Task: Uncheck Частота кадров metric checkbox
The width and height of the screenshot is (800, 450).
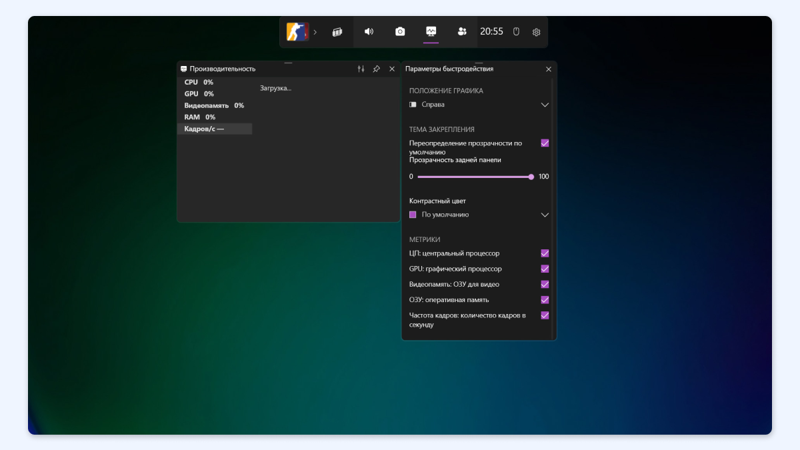Action: coord(545,315)
